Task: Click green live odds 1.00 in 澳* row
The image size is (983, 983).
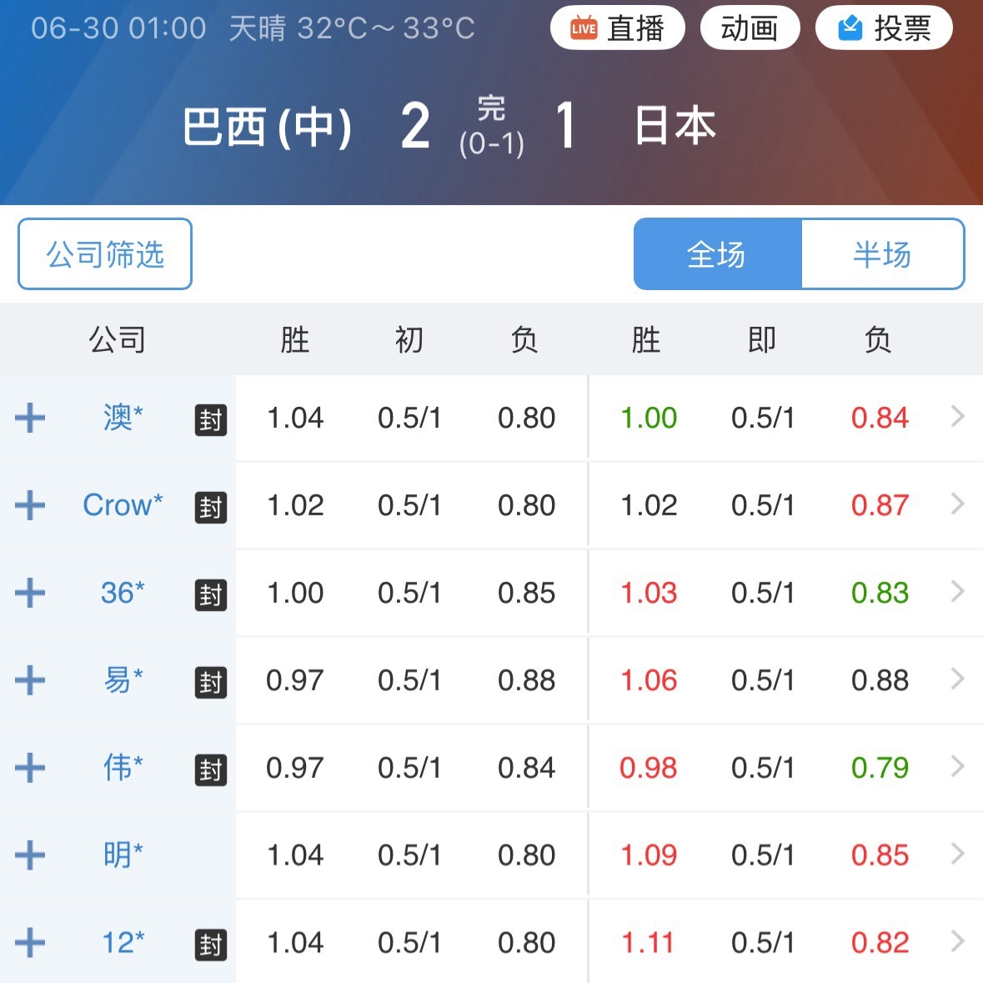Action: pos(649,419)
